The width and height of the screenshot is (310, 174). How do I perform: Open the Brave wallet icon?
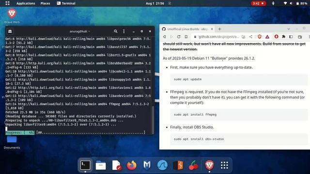tap(300, 37)
